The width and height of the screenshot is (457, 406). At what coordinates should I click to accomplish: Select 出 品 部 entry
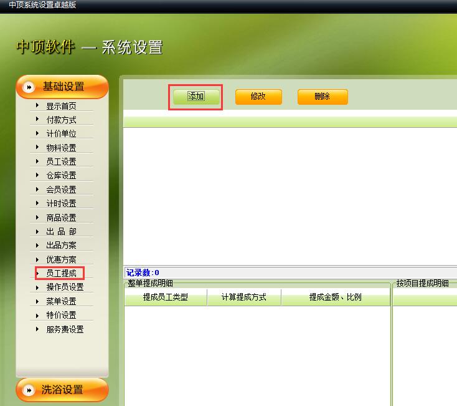pyautogui.click(x=61, y=231)
